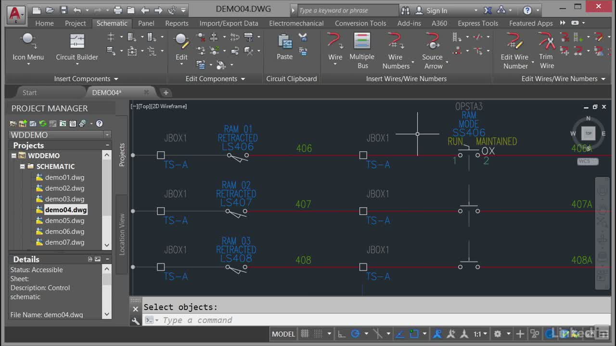Toggle object snap in status bar
This screenshot has height=346, width=616.
click(x=414, y=334)
